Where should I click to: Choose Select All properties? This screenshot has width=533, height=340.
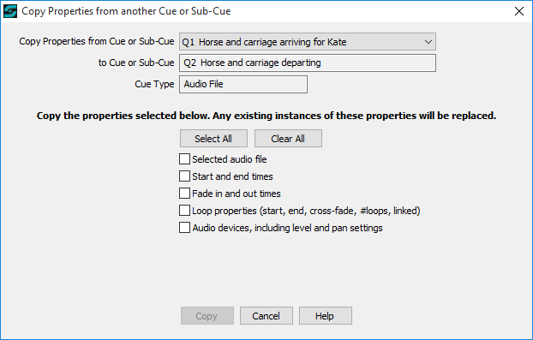click(213, 139)
